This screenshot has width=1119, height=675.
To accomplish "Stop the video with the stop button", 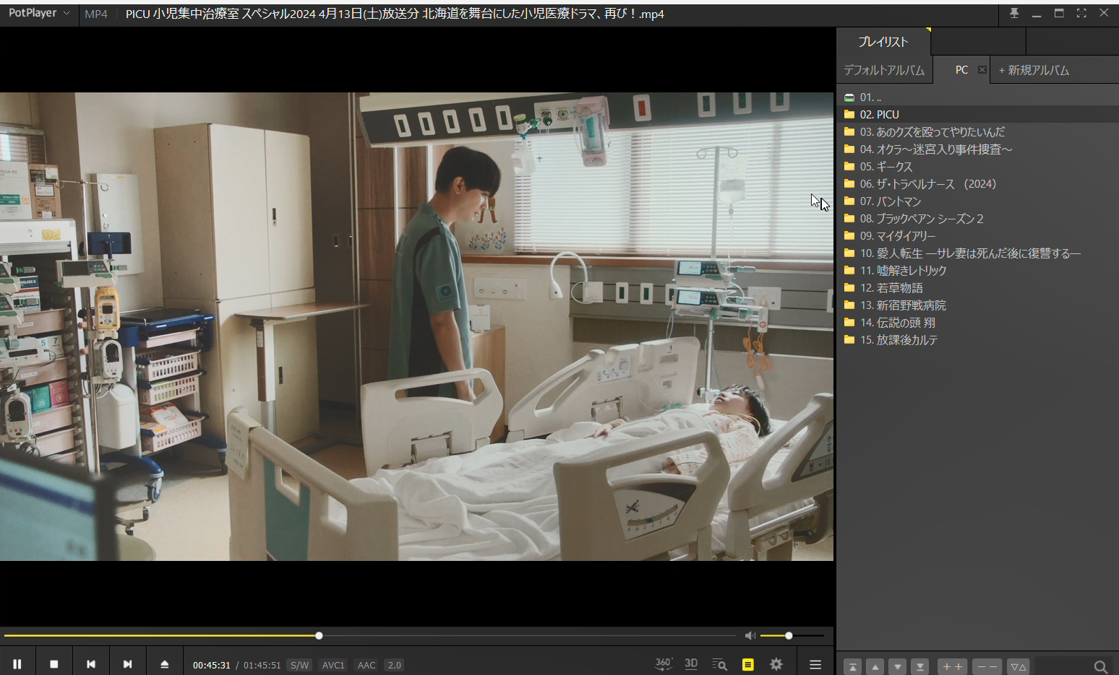I will click(x=53, y=664).
